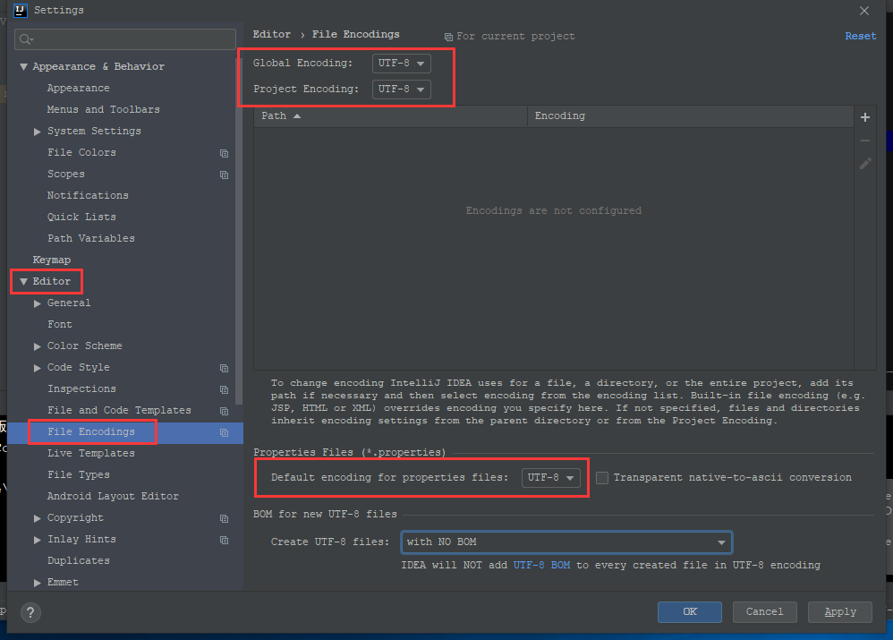Select Keymap in settings tree

point(52,260)
